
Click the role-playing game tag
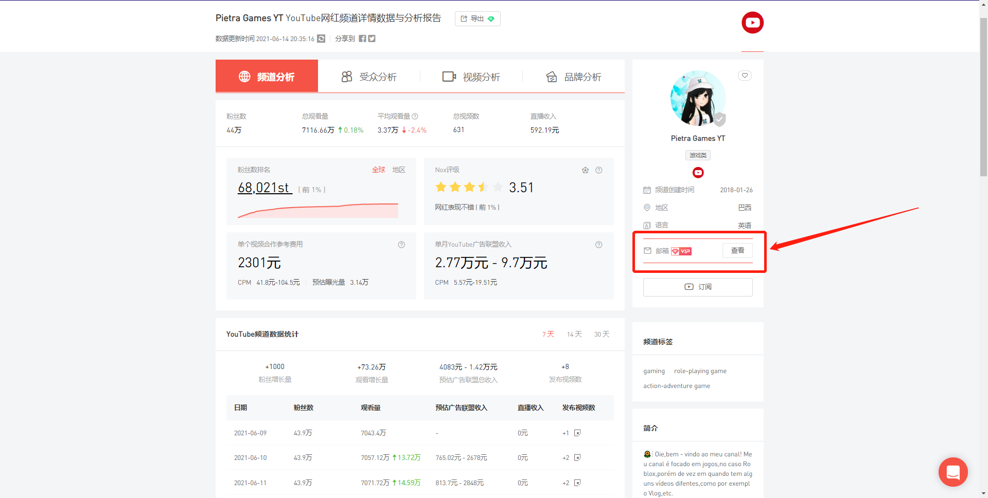(700, 371)
